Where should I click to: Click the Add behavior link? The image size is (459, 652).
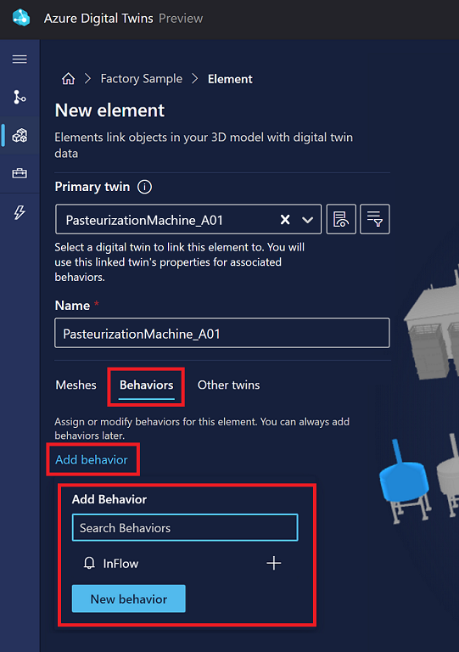pos(92,459)
